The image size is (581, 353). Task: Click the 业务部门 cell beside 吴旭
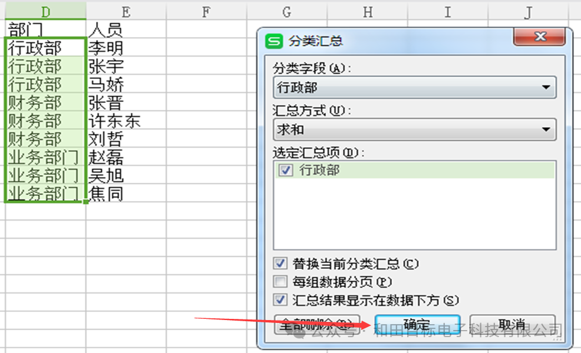point(45,175)
